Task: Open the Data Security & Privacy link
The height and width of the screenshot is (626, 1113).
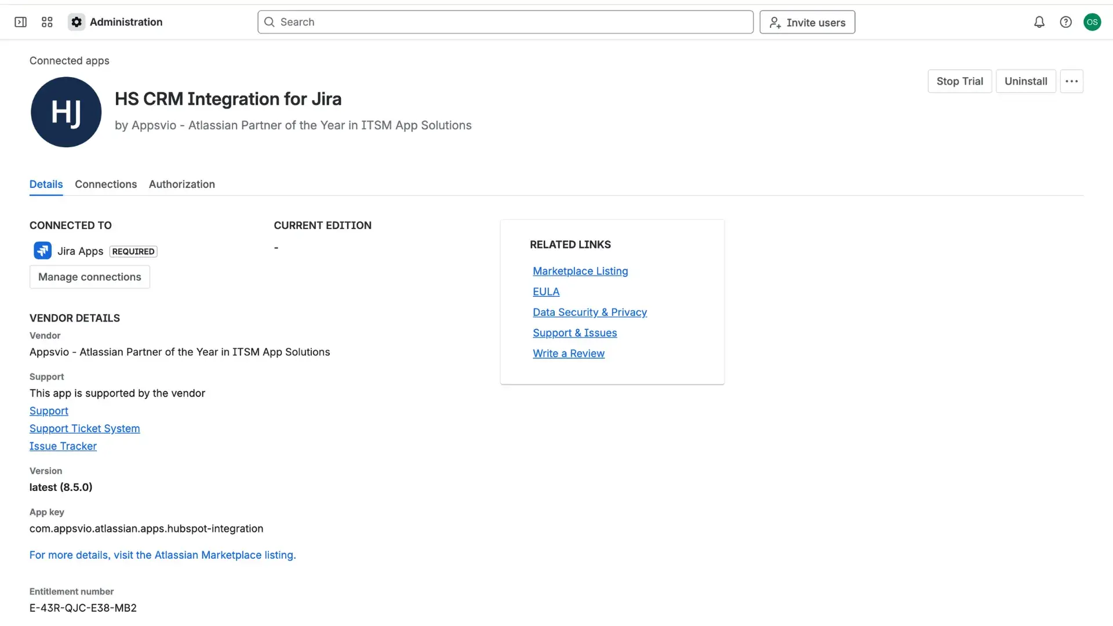Action: point(590,312)
